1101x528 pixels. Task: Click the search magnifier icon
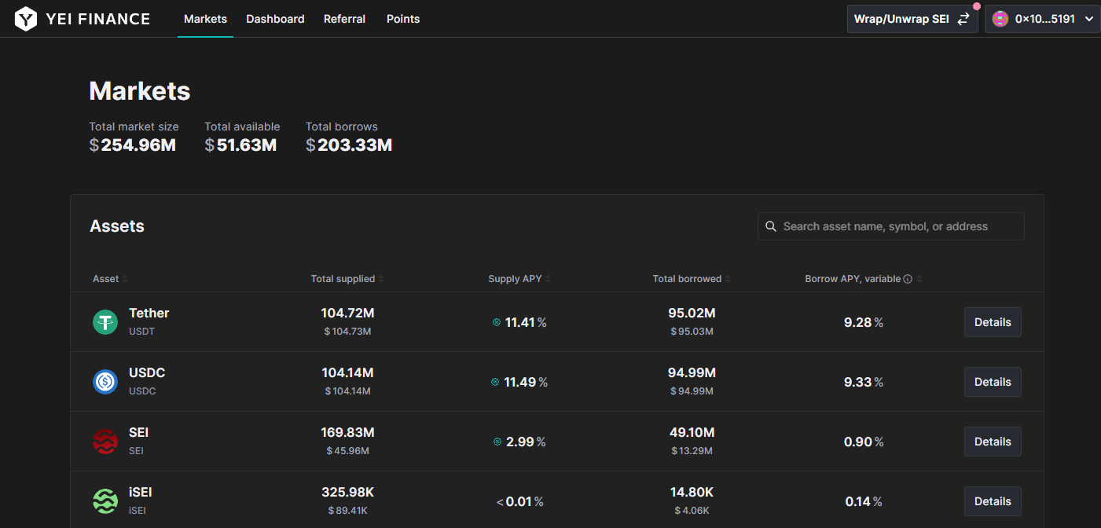click(x=771, y=226)
